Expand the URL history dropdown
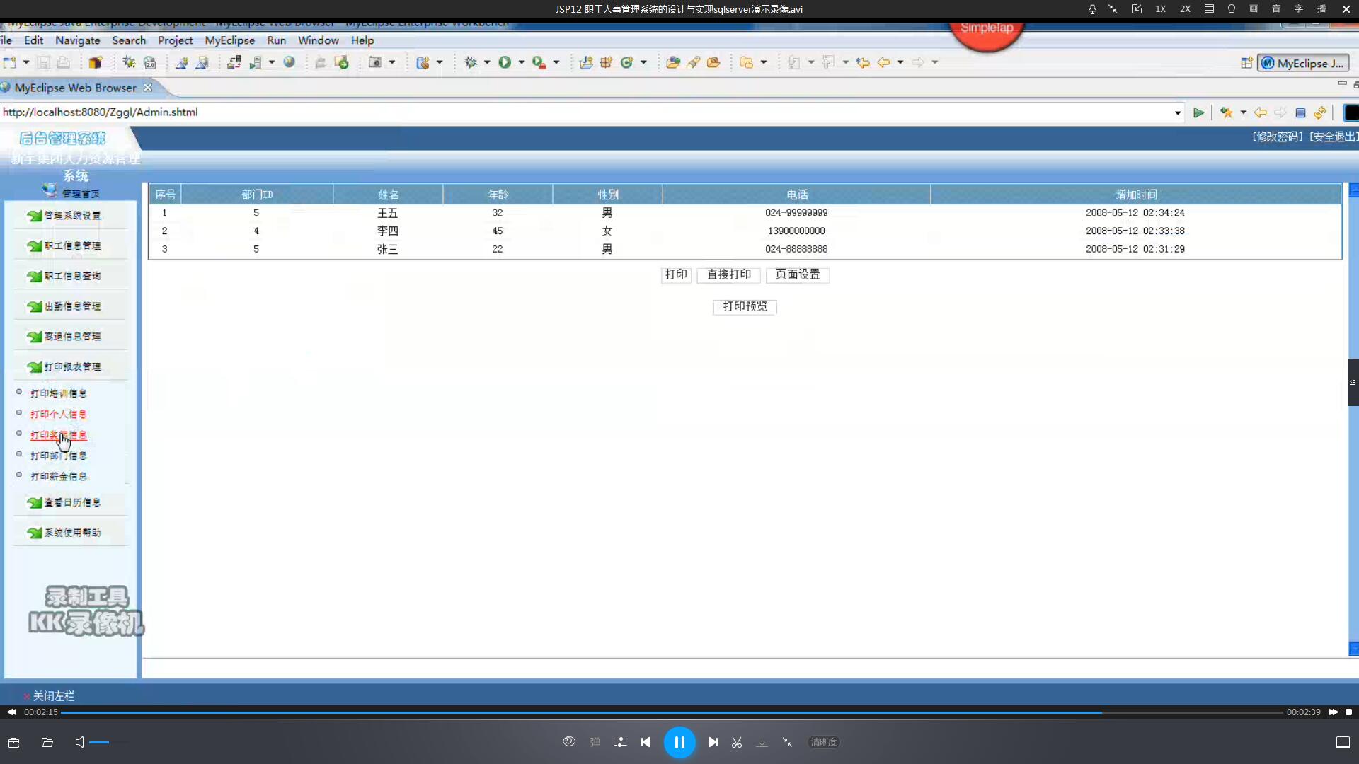 [x=1178, y=112]
